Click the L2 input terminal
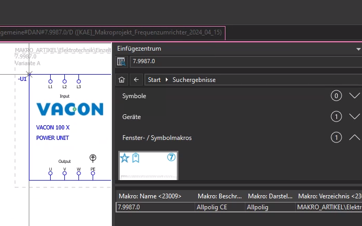 (x=65, y=81)
